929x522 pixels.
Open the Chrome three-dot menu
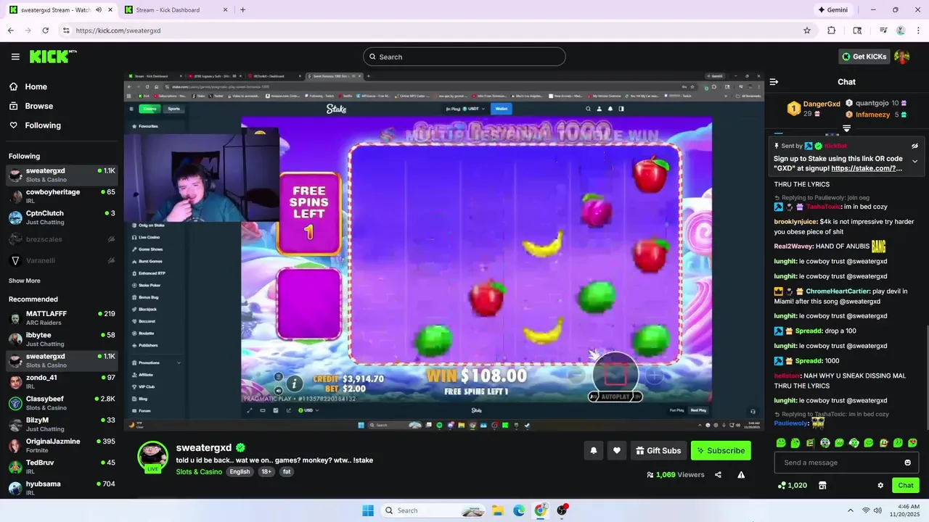pos(918,30)
